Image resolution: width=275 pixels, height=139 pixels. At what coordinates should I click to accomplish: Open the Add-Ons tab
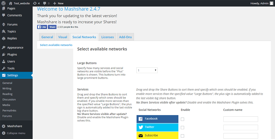click(125, 37)
